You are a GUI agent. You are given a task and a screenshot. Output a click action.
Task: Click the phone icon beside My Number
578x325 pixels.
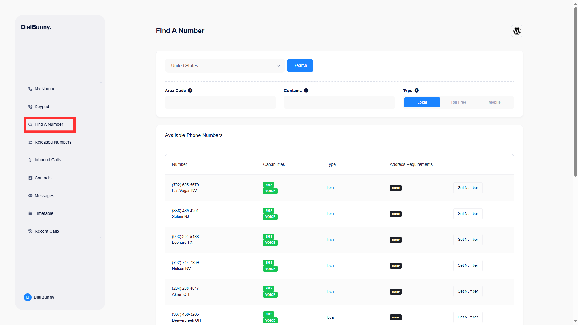tap(30, 89)
